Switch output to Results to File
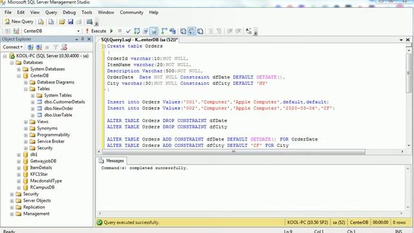This screenshot has width=414, height=233. 200,31
